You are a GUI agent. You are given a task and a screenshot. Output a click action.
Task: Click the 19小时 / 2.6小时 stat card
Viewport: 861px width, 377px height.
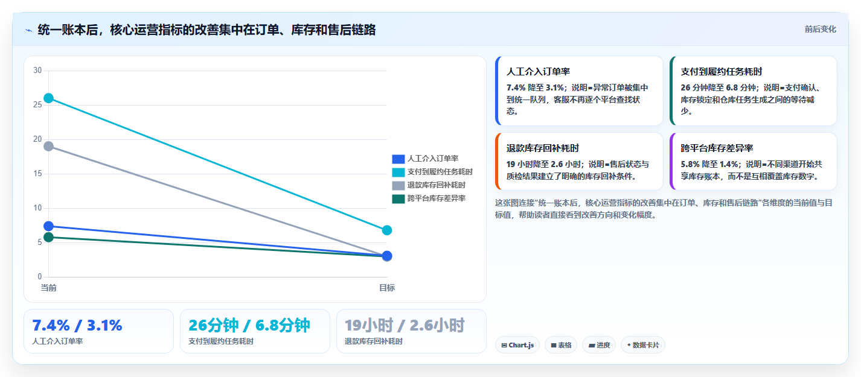(411, 331)
